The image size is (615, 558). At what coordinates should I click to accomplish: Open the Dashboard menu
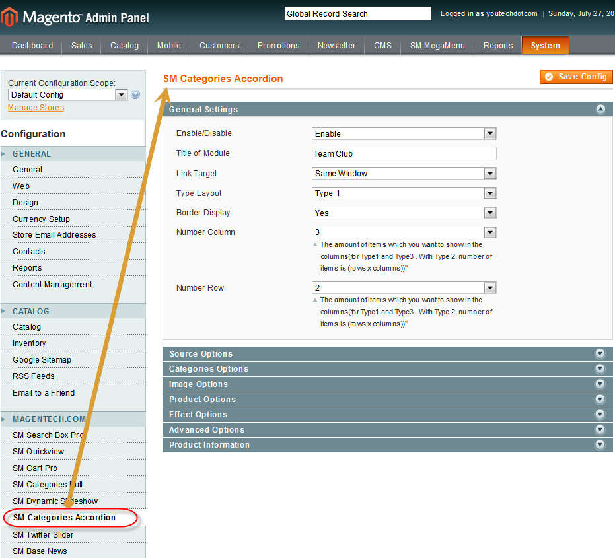[x=32, y=46]
